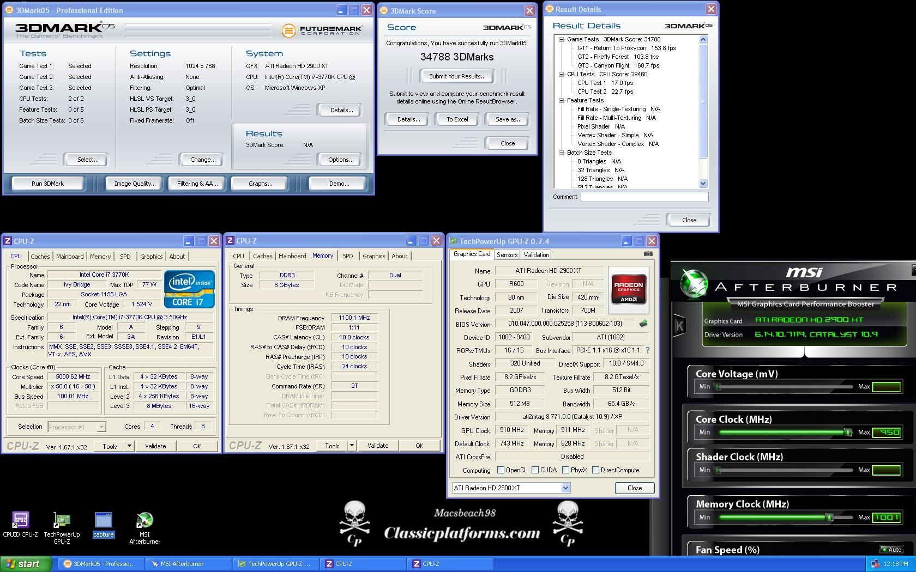
Task: Click Close button in GPU-Z window
Action: pyautogui.click(x=635, y=488)
